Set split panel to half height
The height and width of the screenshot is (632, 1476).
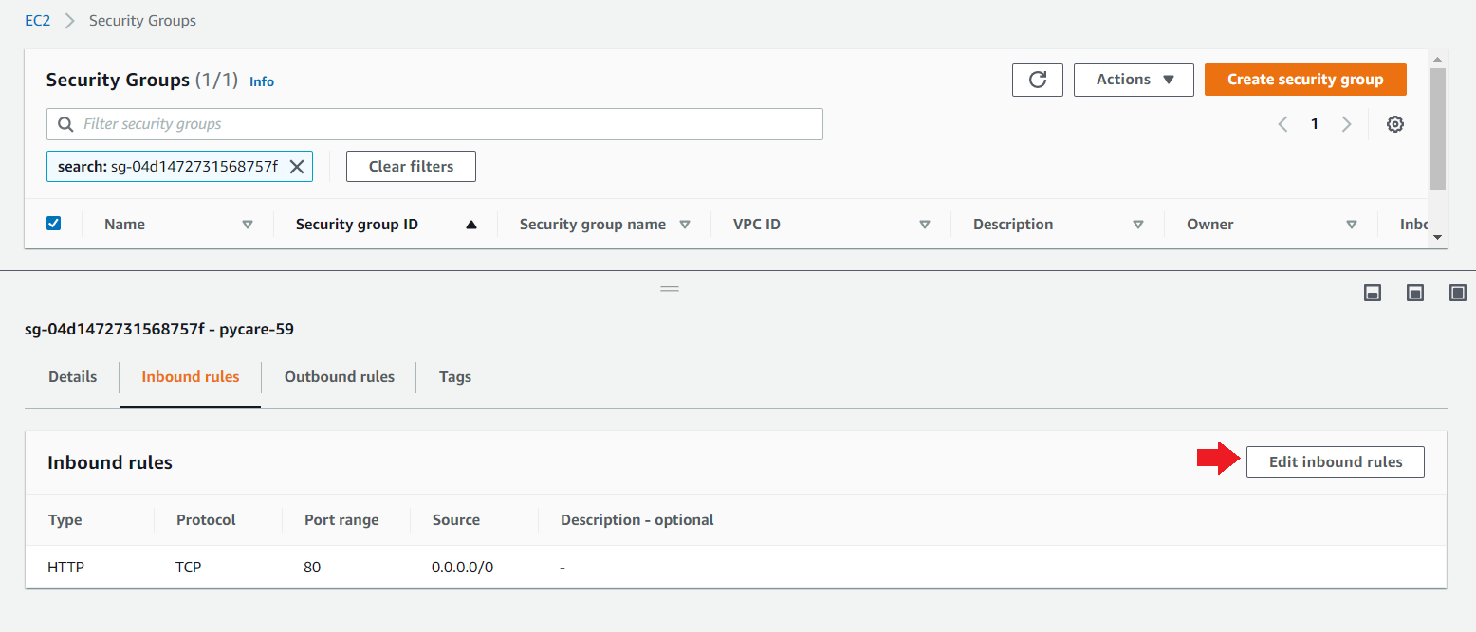1414,293
